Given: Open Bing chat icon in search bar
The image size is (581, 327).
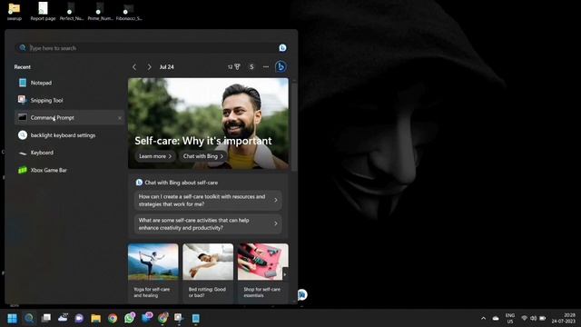Looking at the screenshot, I should (282, 48).
